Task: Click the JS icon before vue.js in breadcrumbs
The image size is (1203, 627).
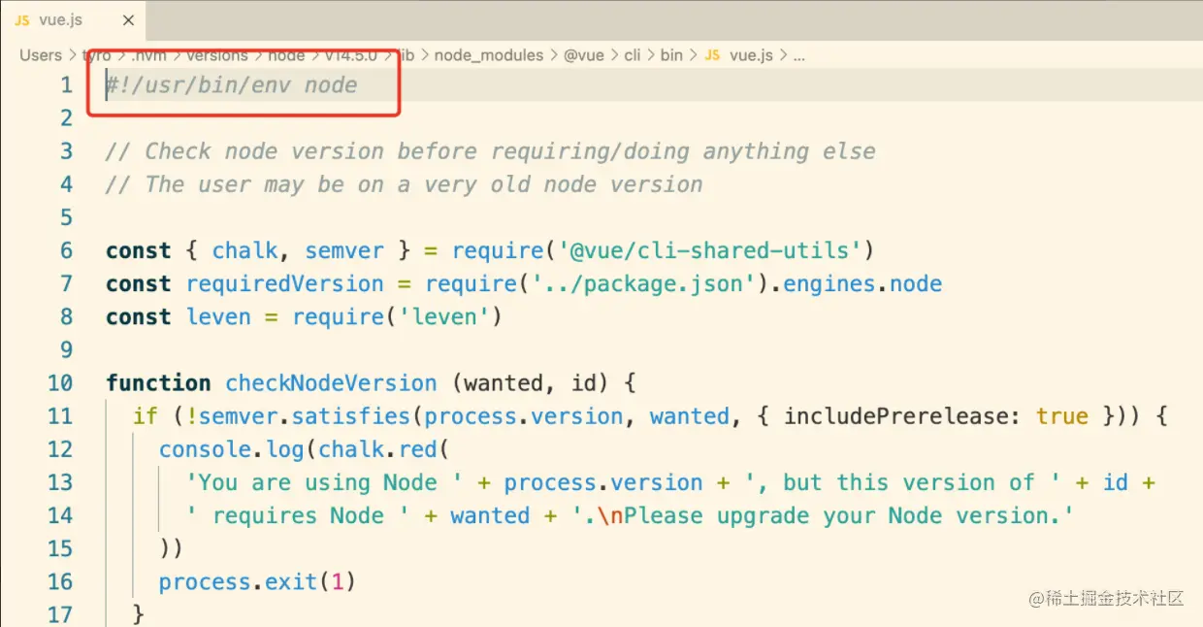Action: point(712,55)
